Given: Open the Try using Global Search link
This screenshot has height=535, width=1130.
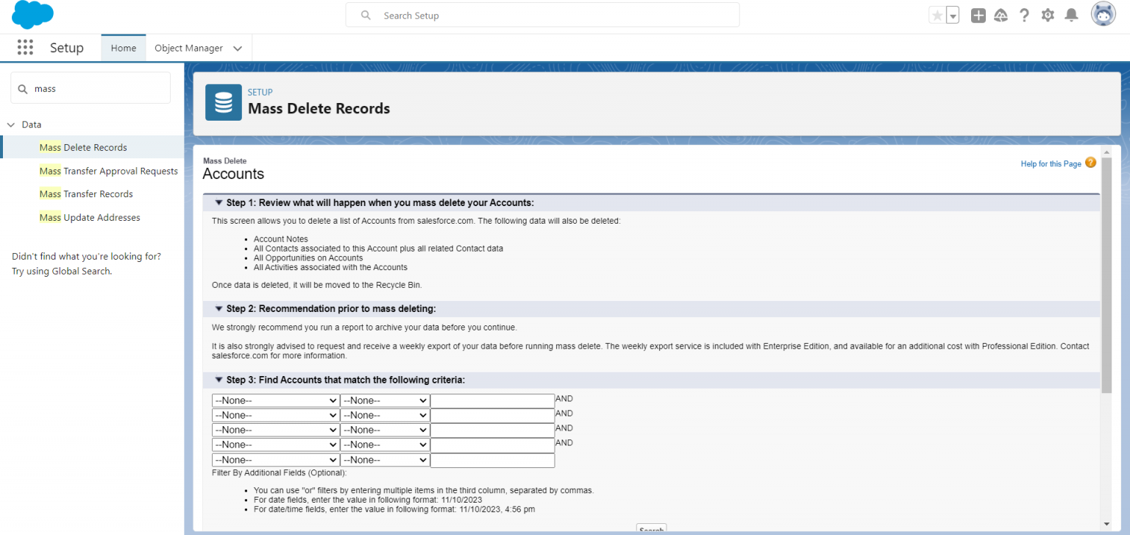Looking at the screenshot, I should pos(61,271).
